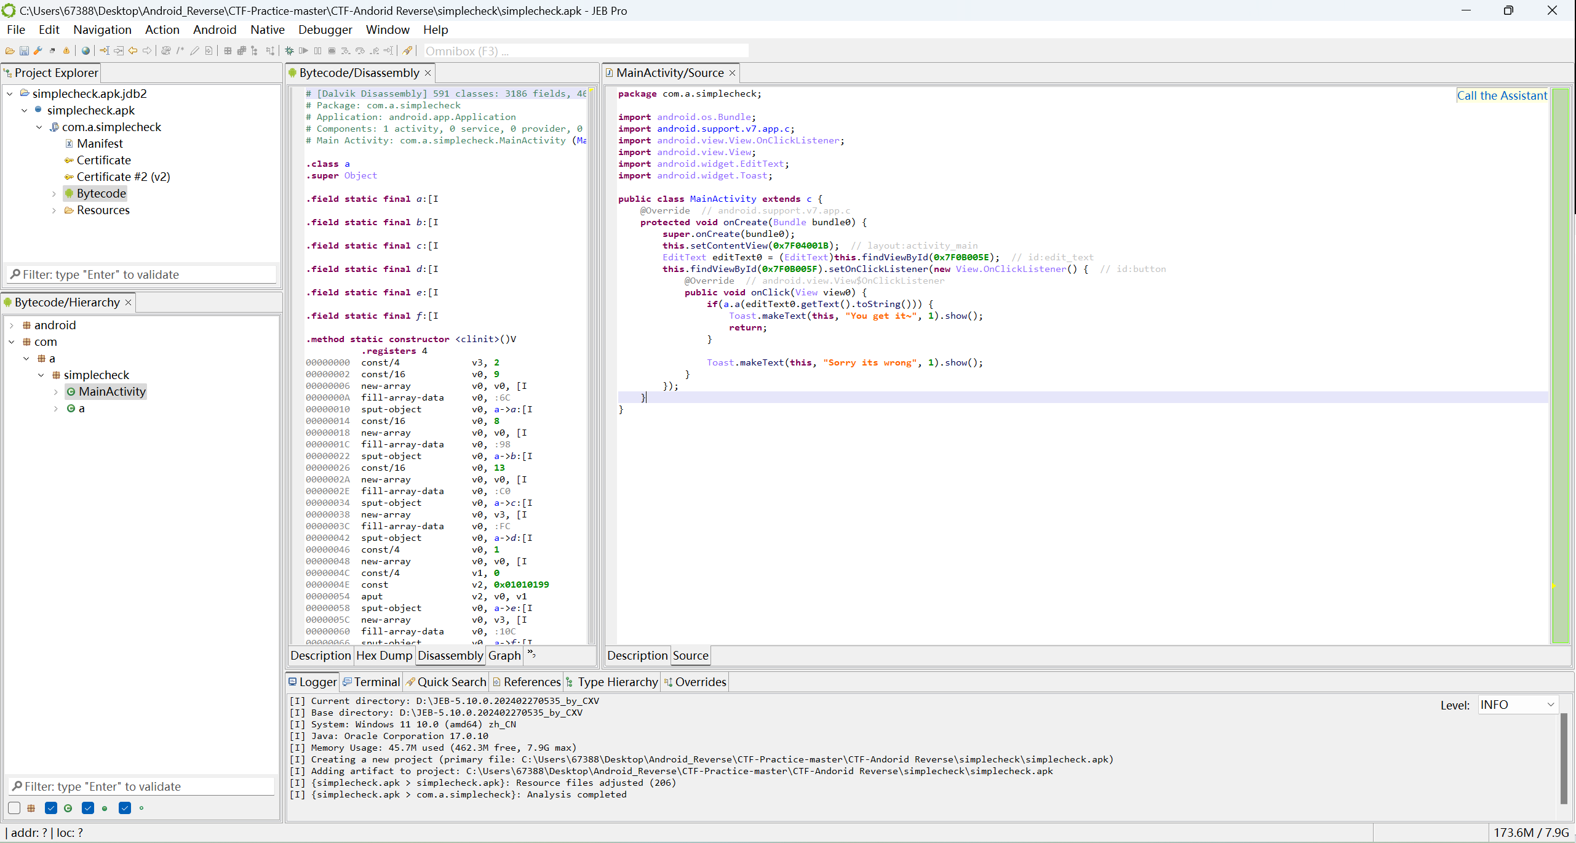The height and width of the screenshot is (843, 1576).
Task: Show more disassembly tabs via chevron
Action: (531, 653)
